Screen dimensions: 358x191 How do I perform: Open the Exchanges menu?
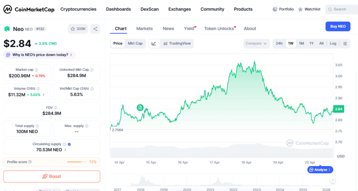(179, 9)
